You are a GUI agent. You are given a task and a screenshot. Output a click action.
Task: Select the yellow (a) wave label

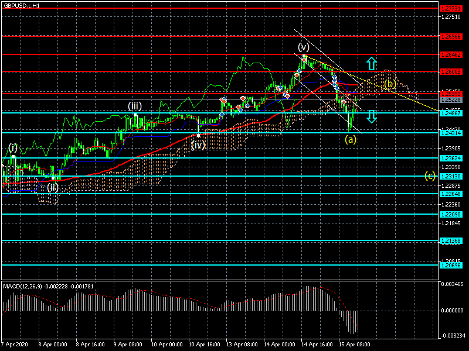coord(350,139)
